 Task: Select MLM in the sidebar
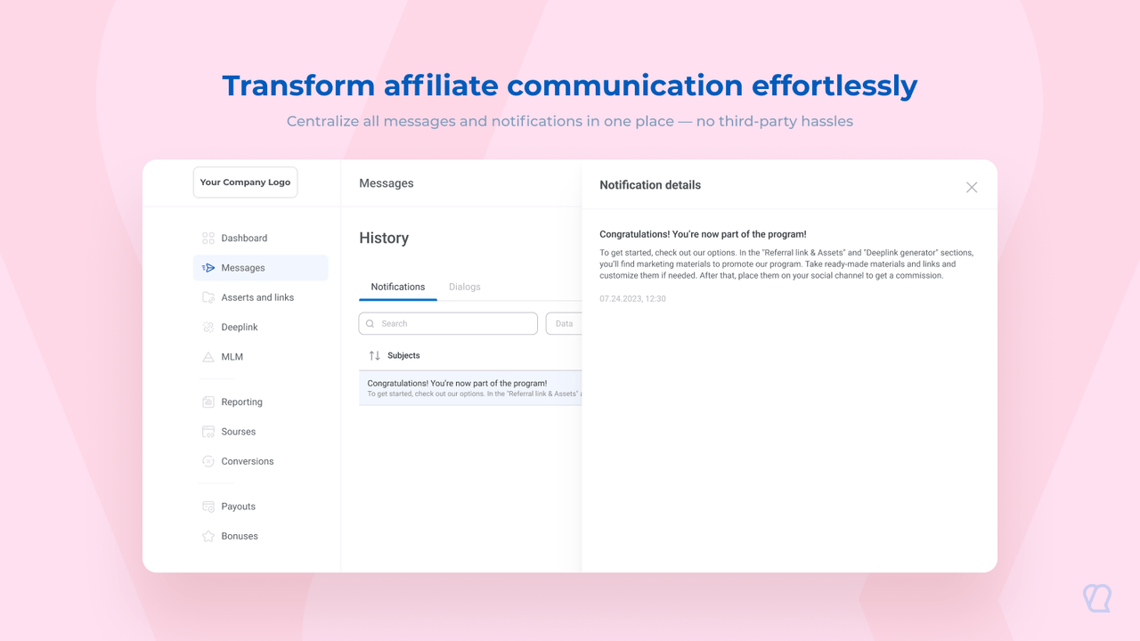pos(261,357)
